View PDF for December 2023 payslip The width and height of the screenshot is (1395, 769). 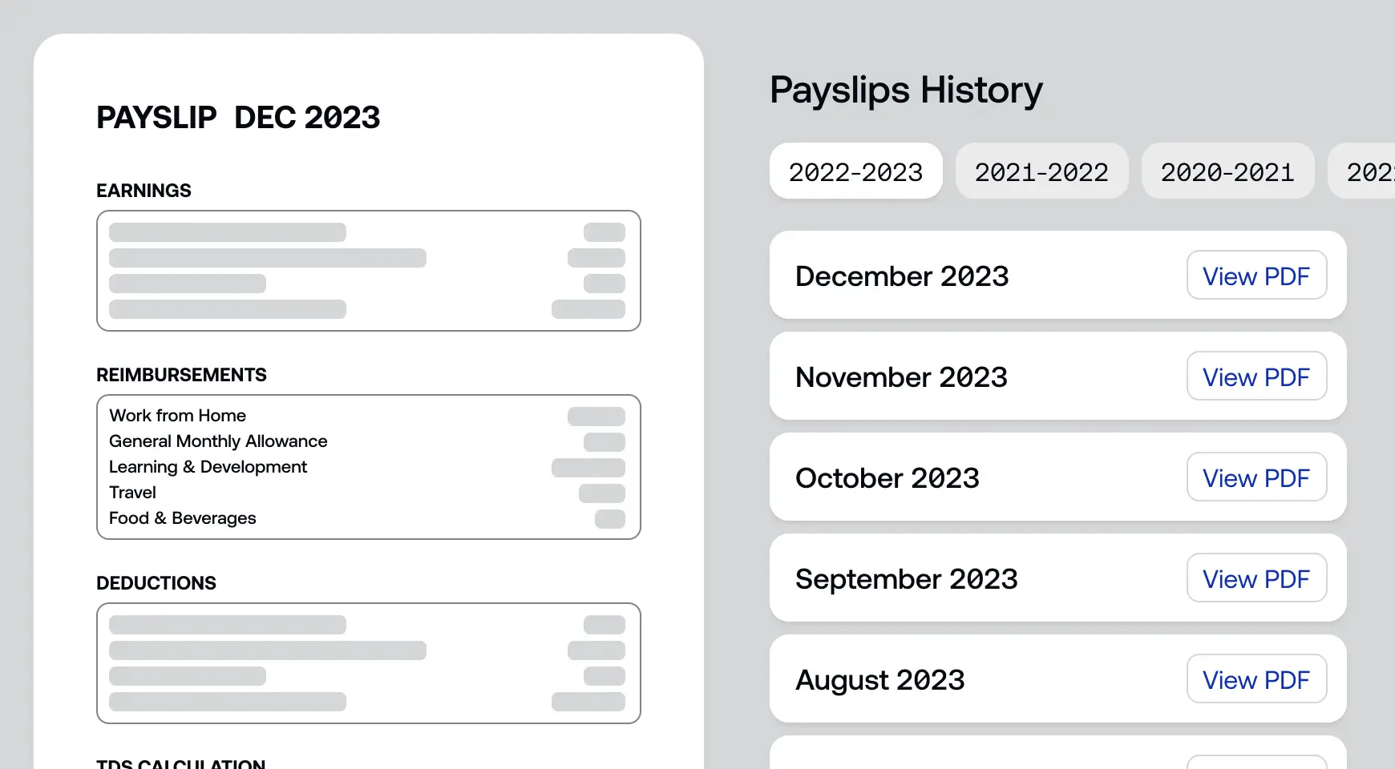click(1256, 276)
